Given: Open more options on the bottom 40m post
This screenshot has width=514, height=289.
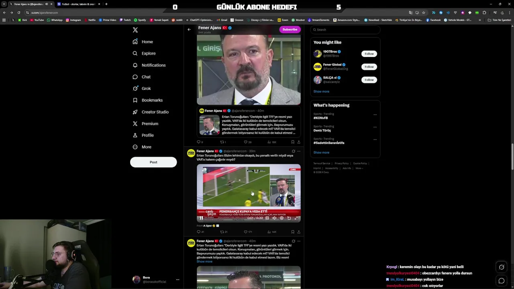Looking at the screenshot, I should [x=298, y=241].
